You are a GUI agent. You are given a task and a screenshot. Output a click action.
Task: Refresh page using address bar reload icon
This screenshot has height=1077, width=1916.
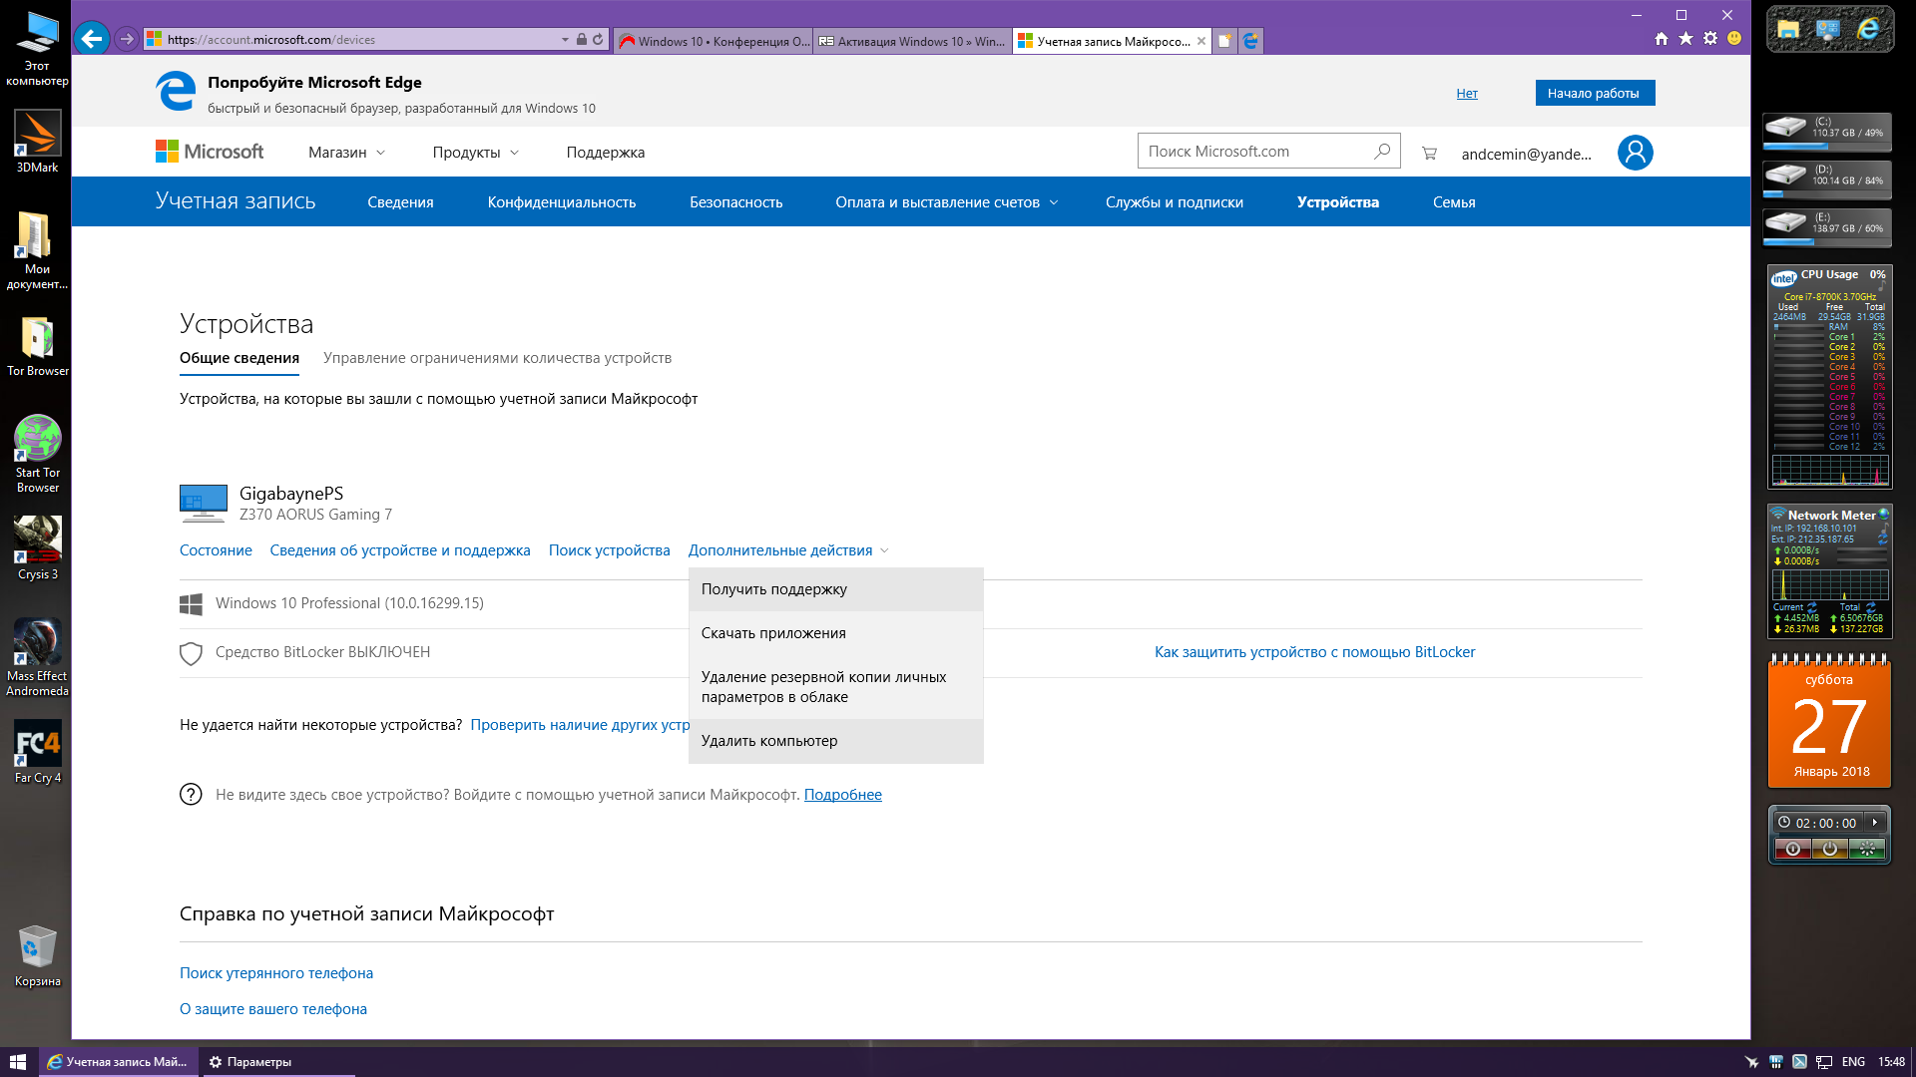pyautogui.click(x=598, y=40)
